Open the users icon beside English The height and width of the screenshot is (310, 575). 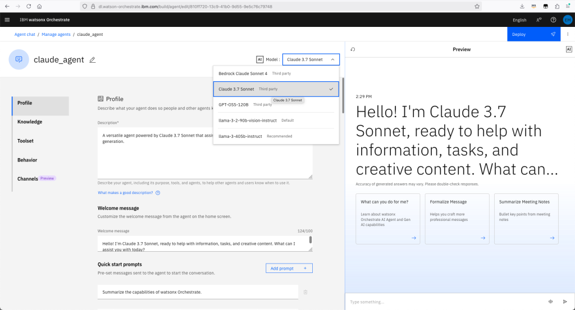point(539,20)
